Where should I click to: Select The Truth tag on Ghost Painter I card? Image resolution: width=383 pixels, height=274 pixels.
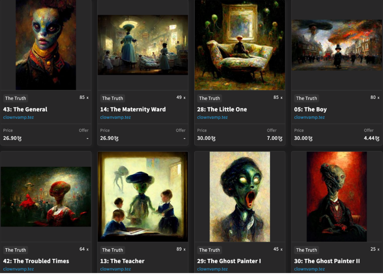[x=209, y=250]
